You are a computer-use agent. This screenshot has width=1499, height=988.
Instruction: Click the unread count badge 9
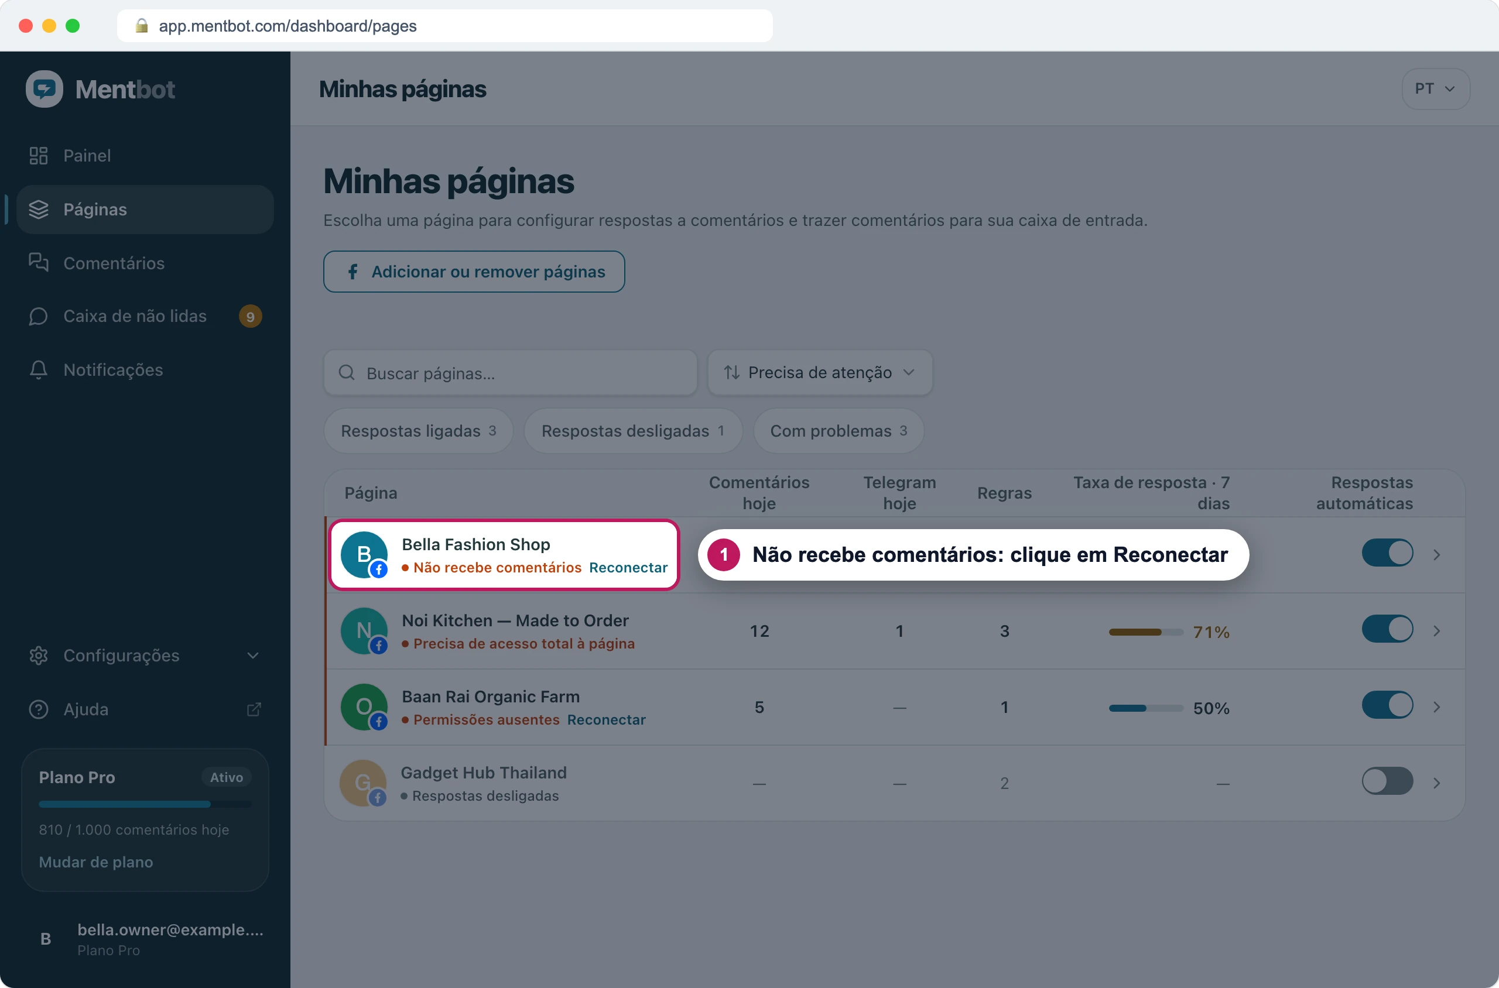pyautogui.click(x=250, y=316)
